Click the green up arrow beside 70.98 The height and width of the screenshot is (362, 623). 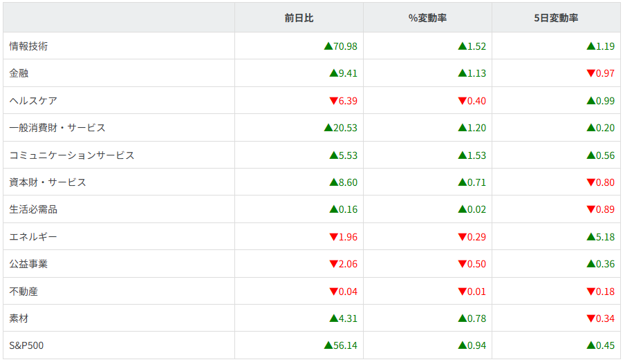[x=328, y=46]
